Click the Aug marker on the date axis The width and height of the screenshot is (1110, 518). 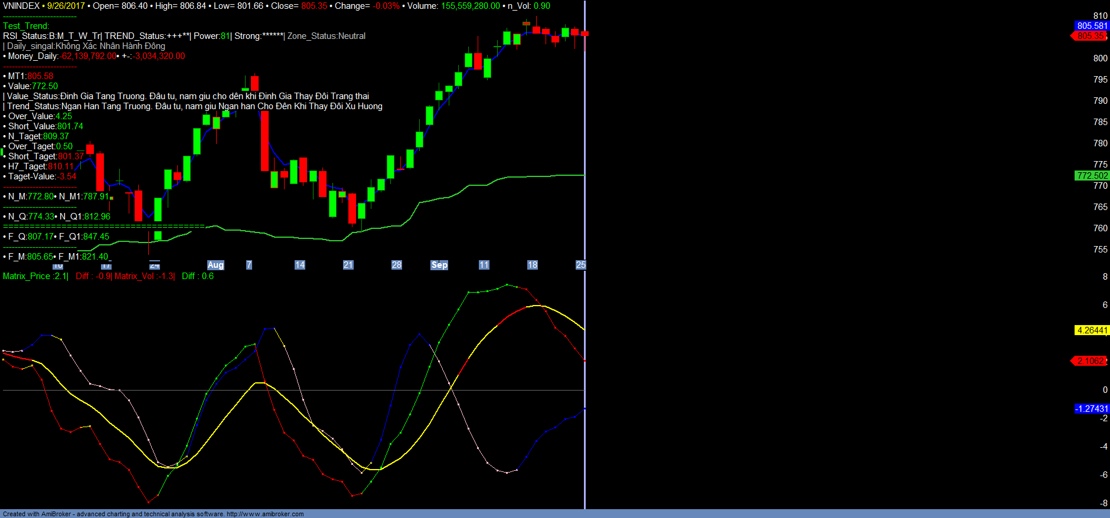[x=216, y=265]
